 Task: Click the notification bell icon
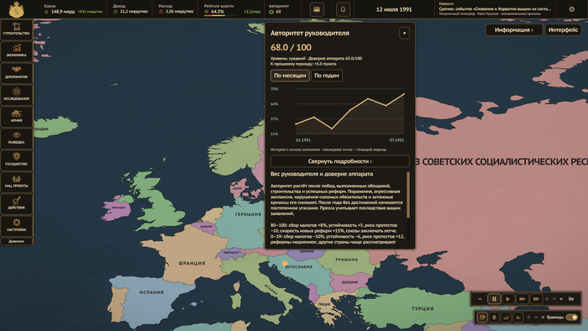343,9
